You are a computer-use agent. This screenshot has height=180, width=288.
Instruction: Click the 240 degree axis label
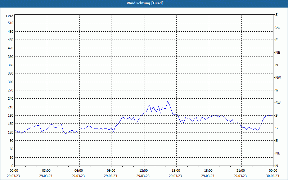pos(11,98)
